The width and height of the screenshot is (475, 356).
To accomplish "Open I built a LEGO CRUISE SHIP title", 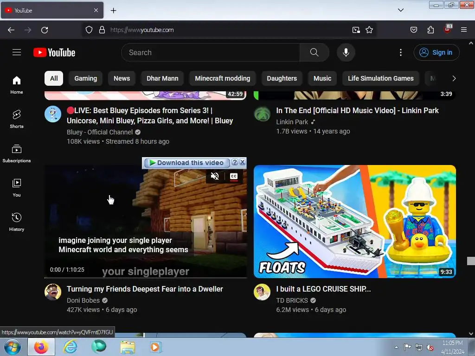I will [323, 289].
